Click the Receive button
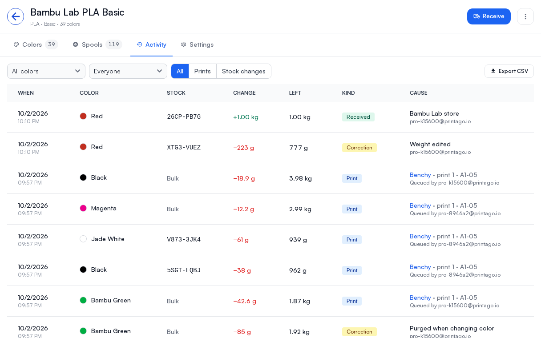Image resolution: width=541 pixels, height=338 pixels. (x=489, y=16)
